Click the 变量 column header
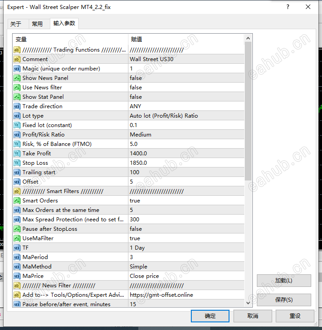322x330 pixels. [x=71, y=40]
